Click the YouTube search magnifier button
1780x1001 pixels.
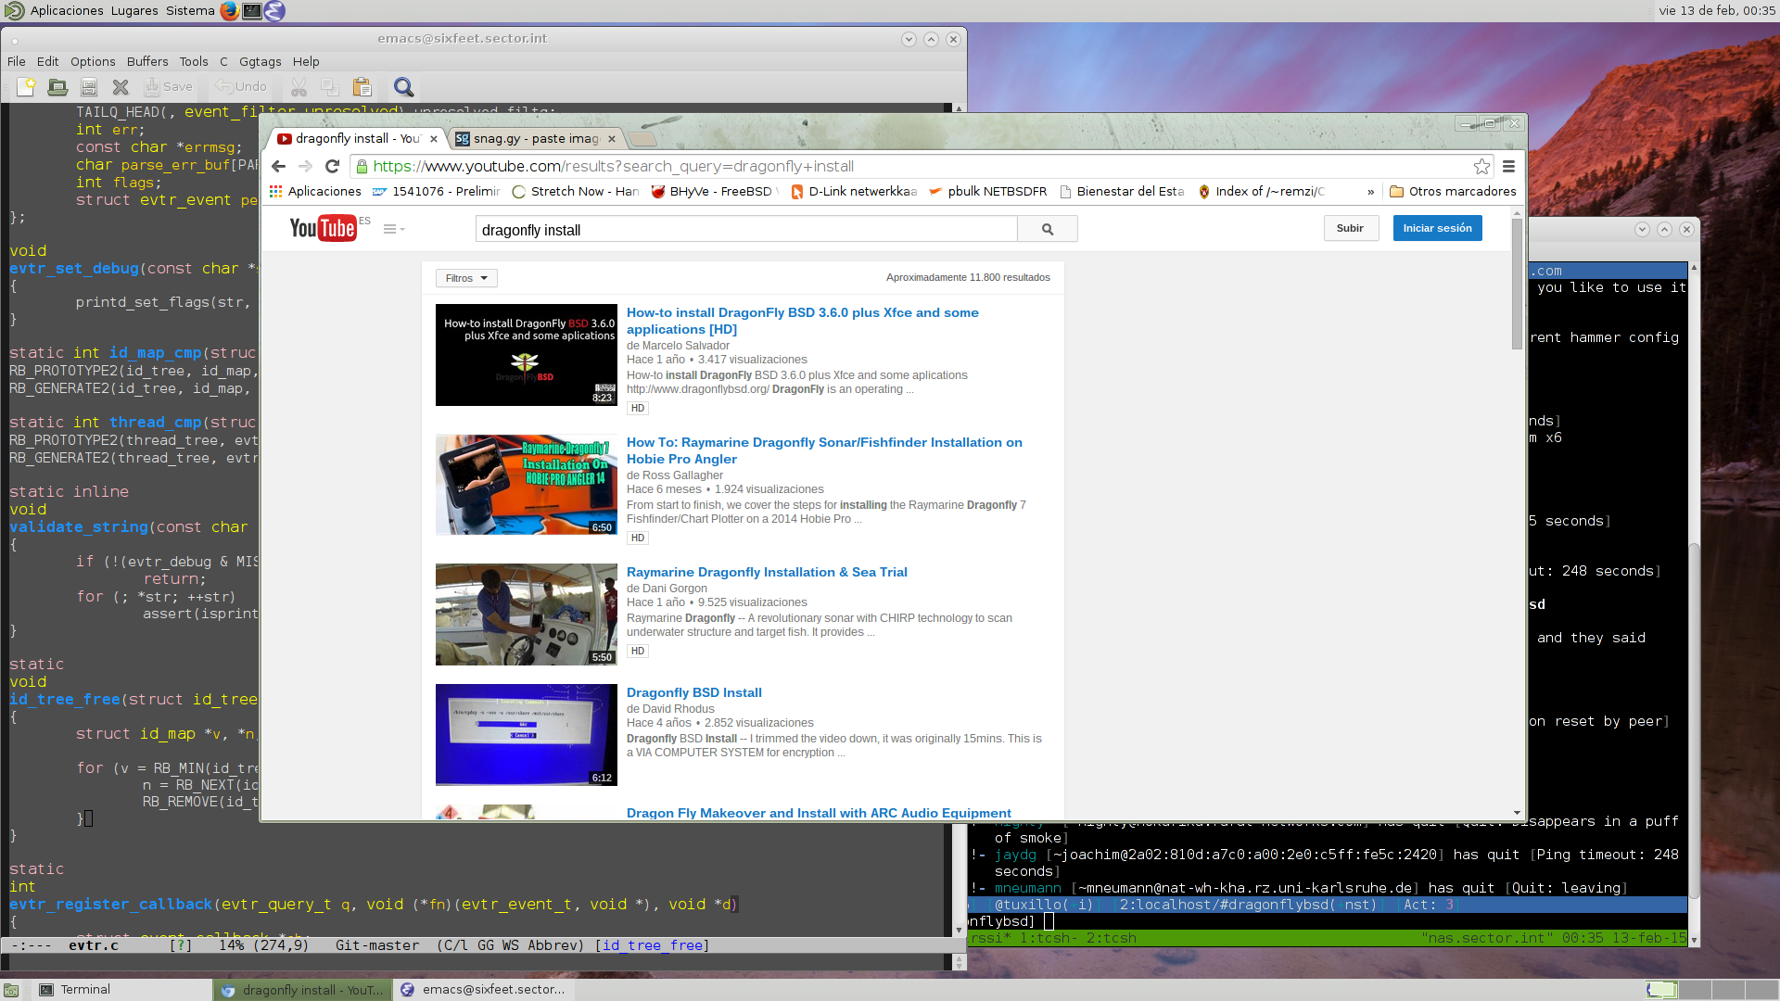click(1047, 229)
